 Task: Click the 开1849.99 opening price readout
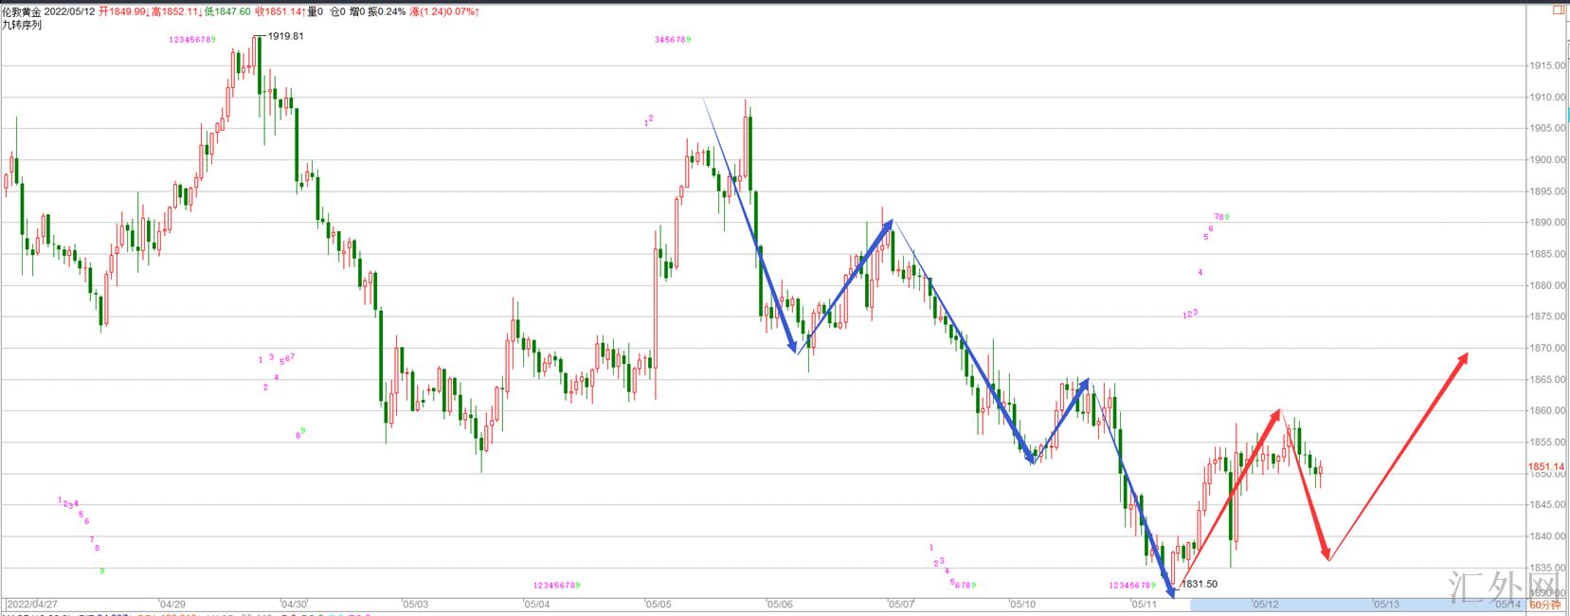tap(122, 11)
